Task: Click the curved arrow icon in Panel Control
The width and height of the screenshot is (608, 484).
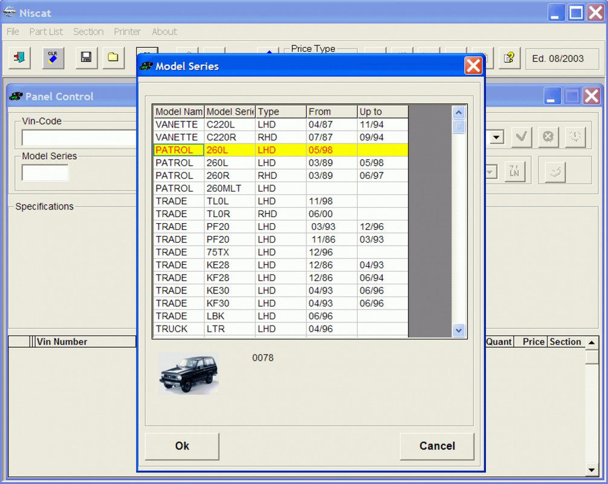Action: pyautogui.click(x=555, y=171)
